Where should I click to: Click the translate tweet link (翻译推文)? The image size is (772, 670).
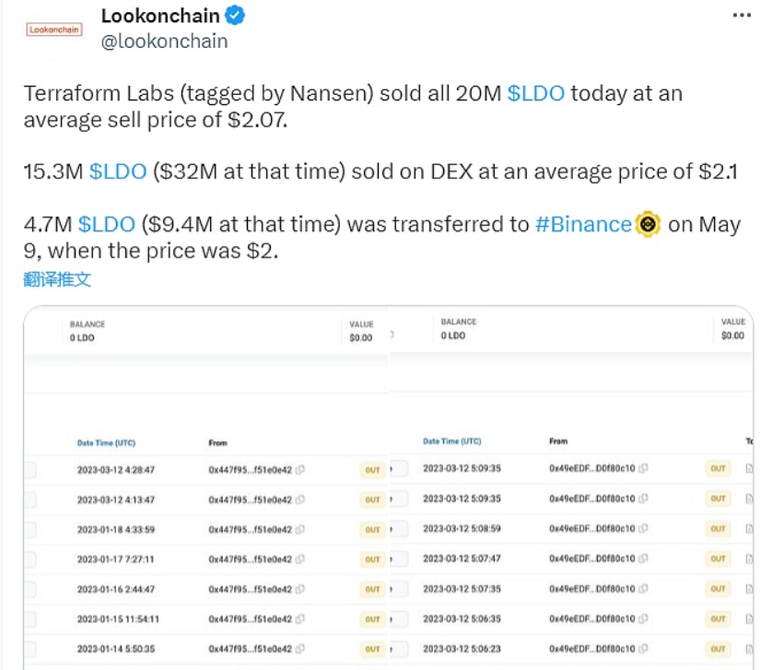coord(57,279)
